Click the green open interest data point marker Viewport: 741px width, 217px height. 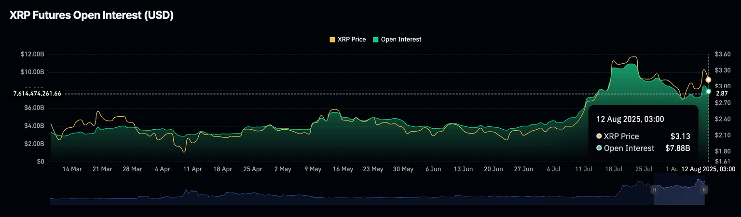[708, 91]
